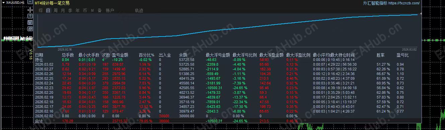Image resolution: width=445 pixels, height=130 pixels.
Task: Switch to the 账户 account tab
Action: (110, 10)
